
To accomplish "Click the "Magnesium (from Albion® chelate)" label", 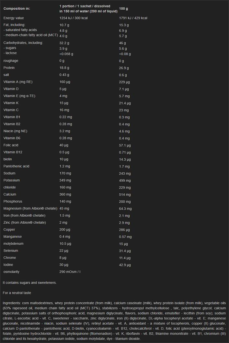I will (30, 209).
